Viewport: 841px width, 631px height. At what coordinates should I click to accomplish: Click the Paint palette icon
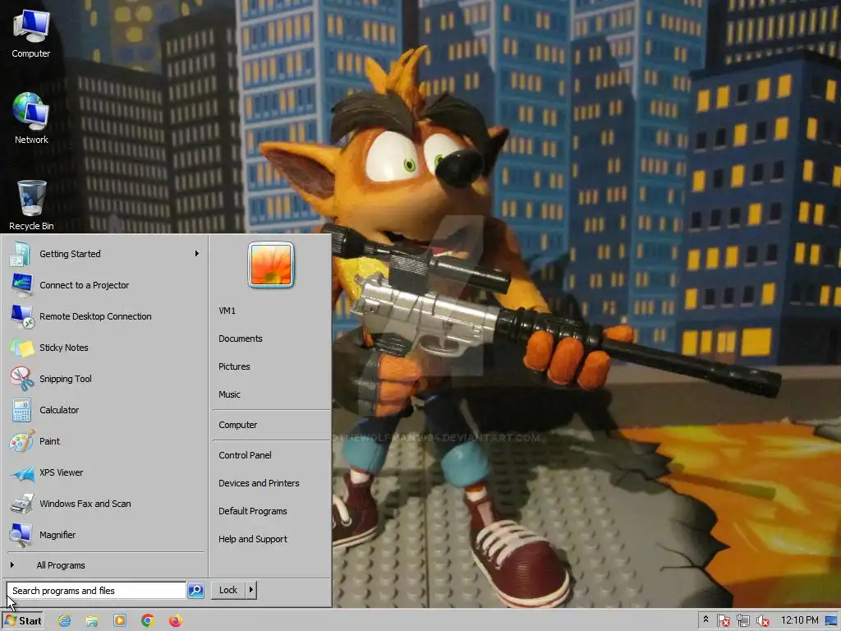(21, 441)
